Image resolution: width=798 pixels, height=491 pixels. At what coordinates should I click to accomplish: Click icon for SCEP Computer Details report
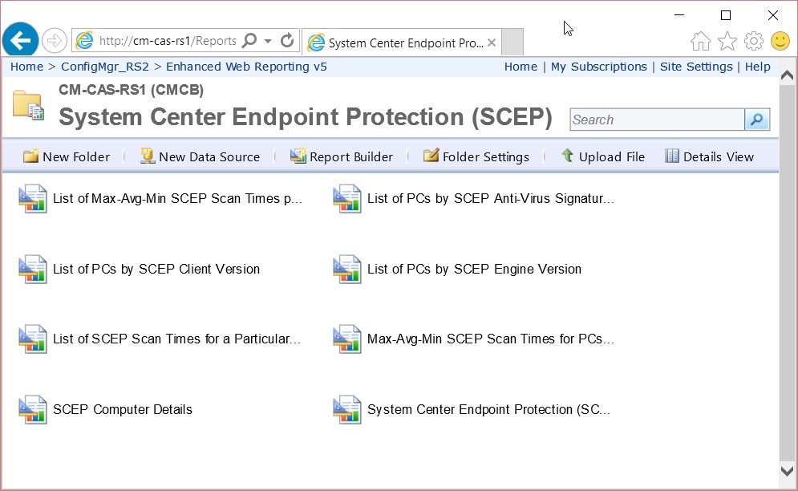click(33, 409)
